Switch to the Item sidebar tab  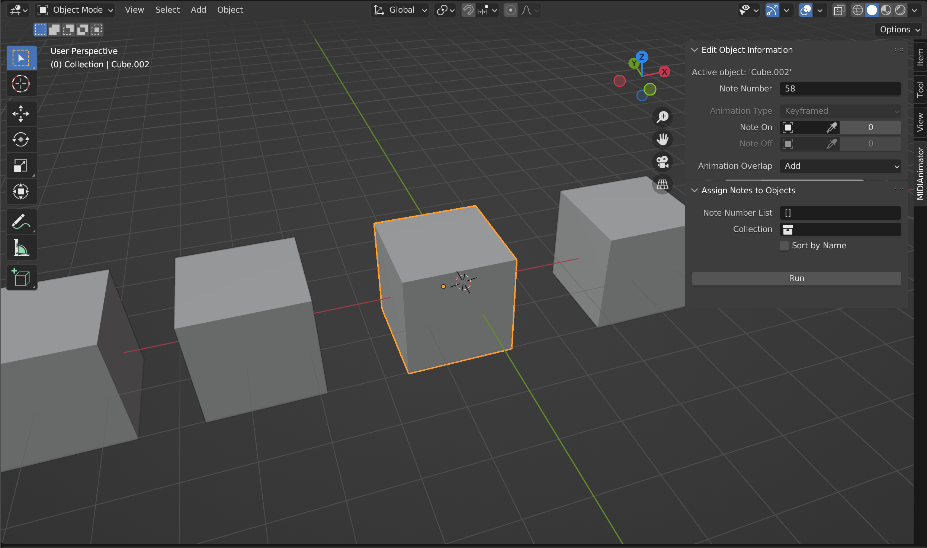pyautogui.click(x=920, y=57)
